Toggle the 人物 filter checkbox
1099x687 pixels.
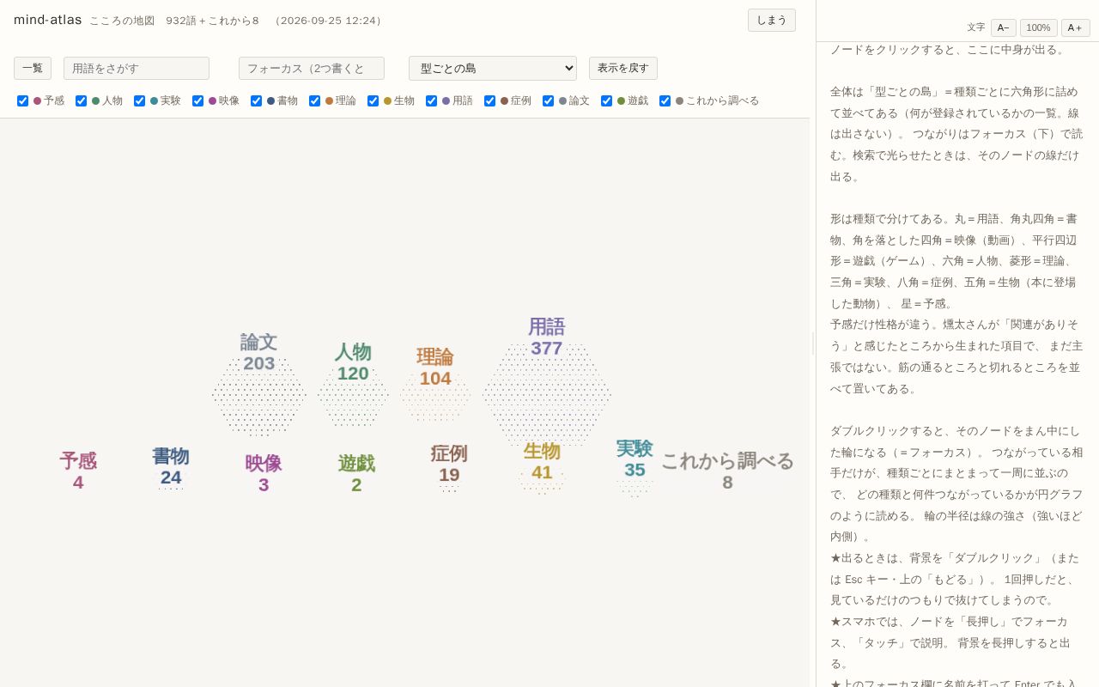(82, 101)
